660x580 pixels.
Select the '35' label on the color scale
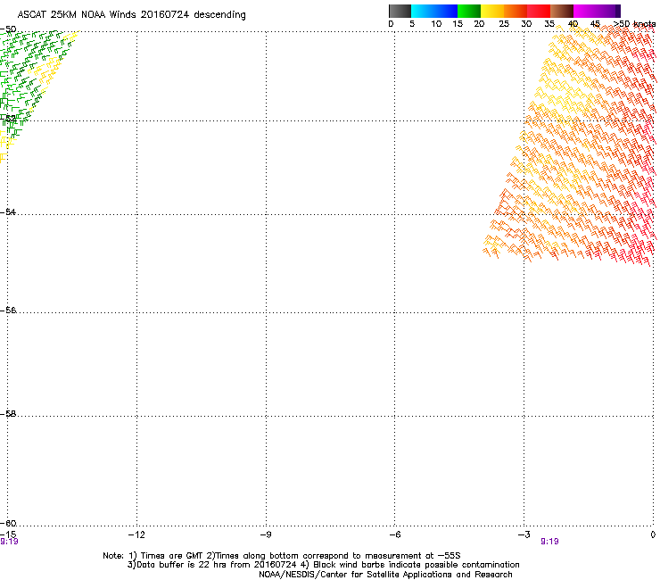(549, 24)
